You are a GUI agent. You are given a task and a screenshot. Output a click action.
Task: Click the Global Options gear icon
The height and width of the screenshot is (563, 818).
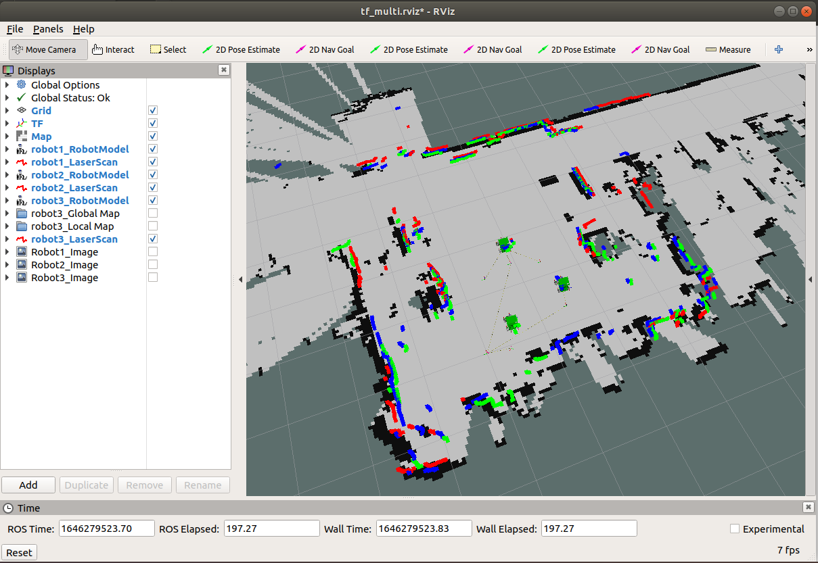click(21, 84)
